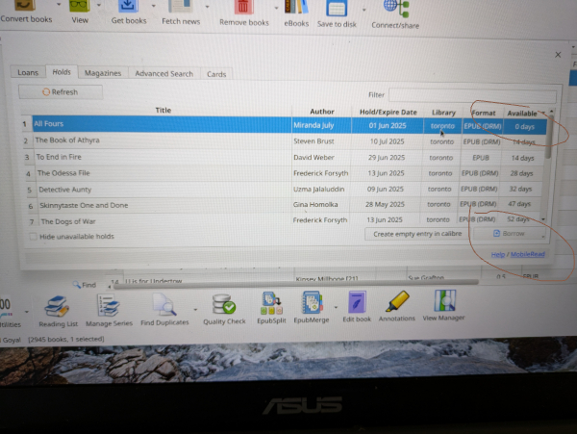This screenshot has height=434, width=577.
Task: Enable Hide unavailable holds checkbox
Action: tap(33, 237)
